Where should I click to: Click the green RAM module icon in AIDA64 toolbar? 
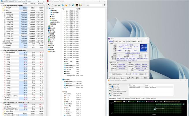[59, 5]
